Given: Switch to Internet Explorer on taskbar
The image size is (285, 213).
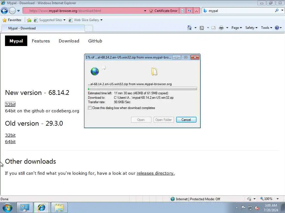Looking at the screenshot, I should click(x=41, y=207).
